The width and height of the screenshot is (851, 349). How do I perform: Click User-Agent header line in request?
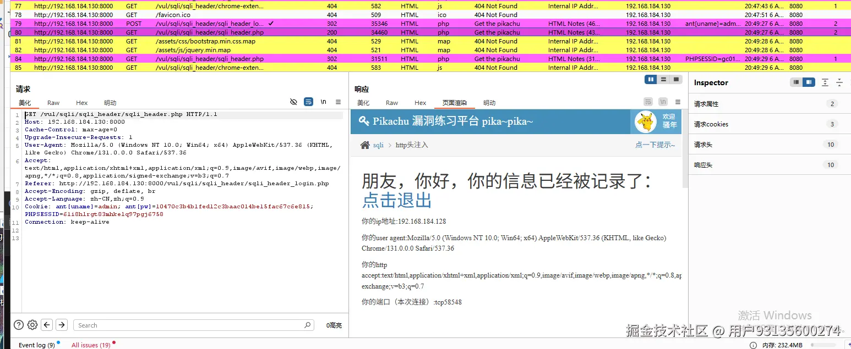179,148
